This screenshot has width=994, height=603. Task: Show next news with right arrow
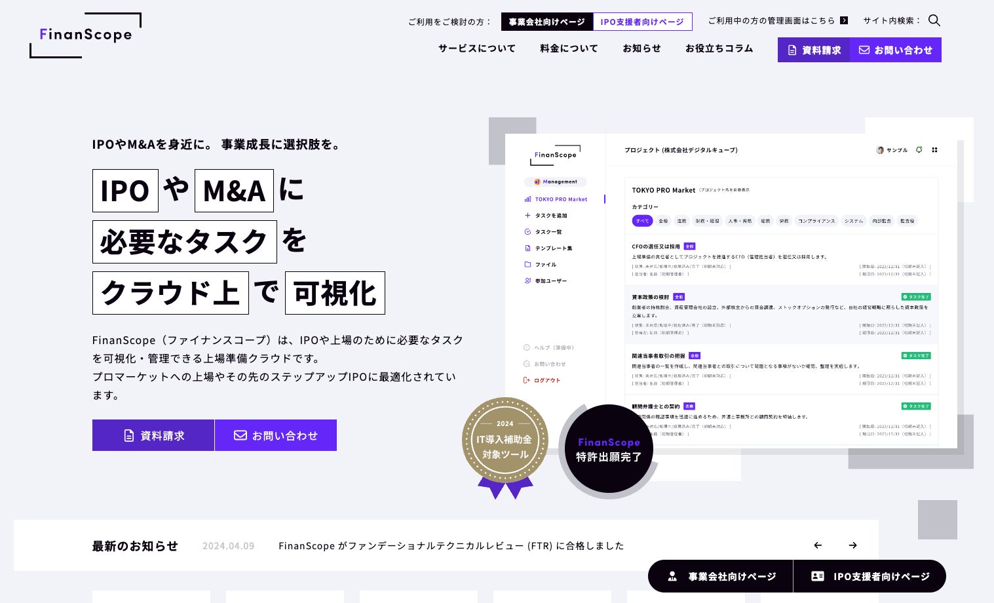[852, 545]
